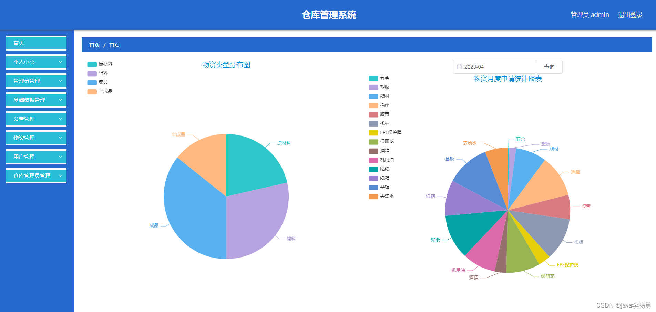This screenshot has height=312, width=656.
Task: Click the 胶带 legend marker
Action: click(x=373, y=114)
